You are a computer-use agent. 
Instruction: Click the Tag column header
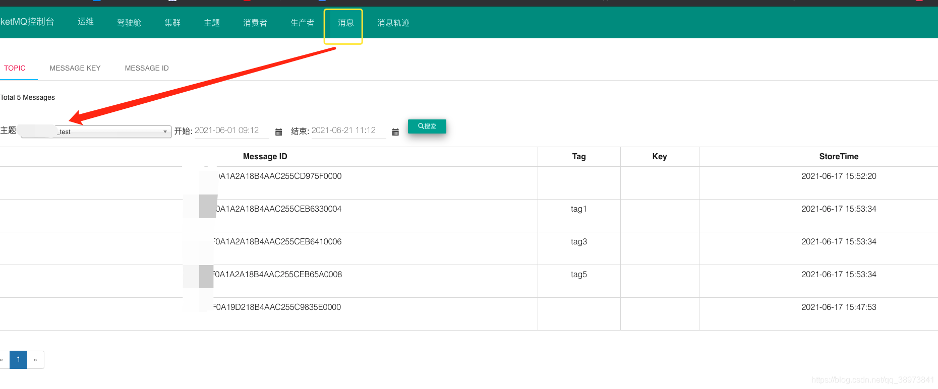point(579,157)
